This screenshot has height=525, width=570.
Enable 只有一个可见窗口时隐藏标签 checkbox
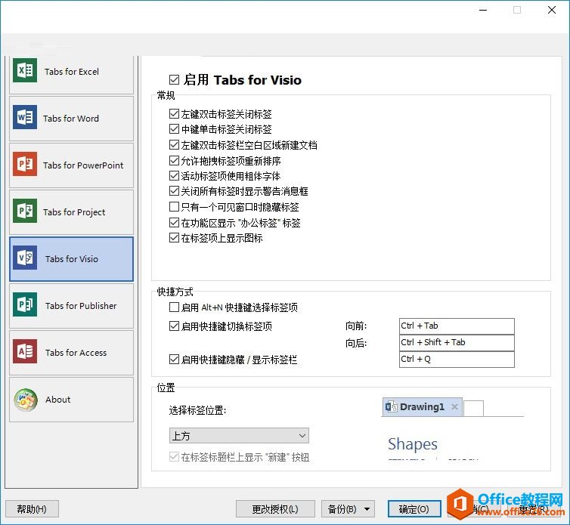[x=174, y=207]
